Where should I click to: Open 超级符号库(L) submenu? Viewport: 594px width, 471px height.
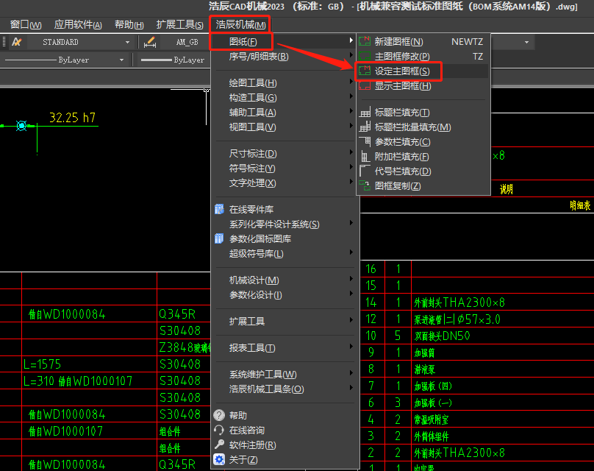coord(283,254)
